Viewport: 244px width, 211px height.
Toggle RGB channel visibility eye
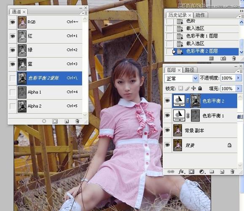[x=13, y=22]
